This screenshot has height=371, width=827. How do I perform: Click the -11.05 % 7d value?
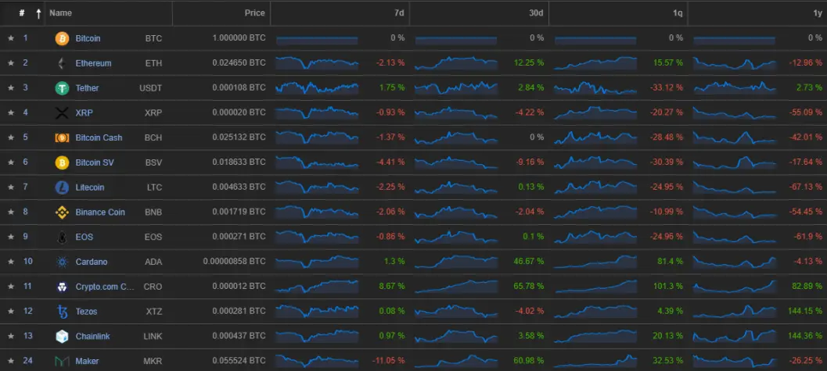[x=388, y=361]
